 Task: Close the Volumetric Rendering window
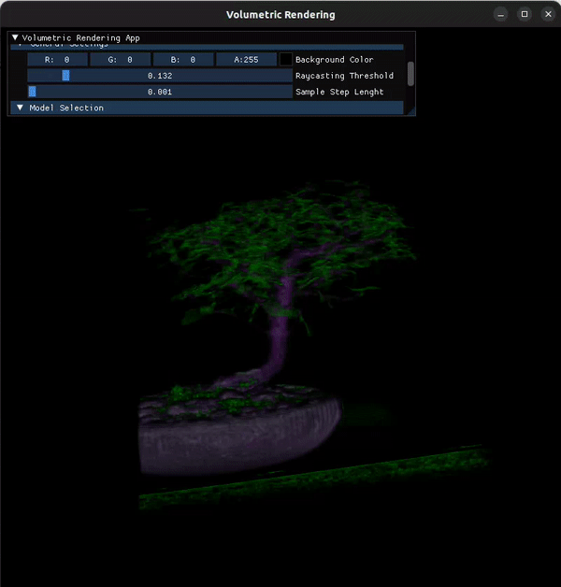click(x=548, y=14)
